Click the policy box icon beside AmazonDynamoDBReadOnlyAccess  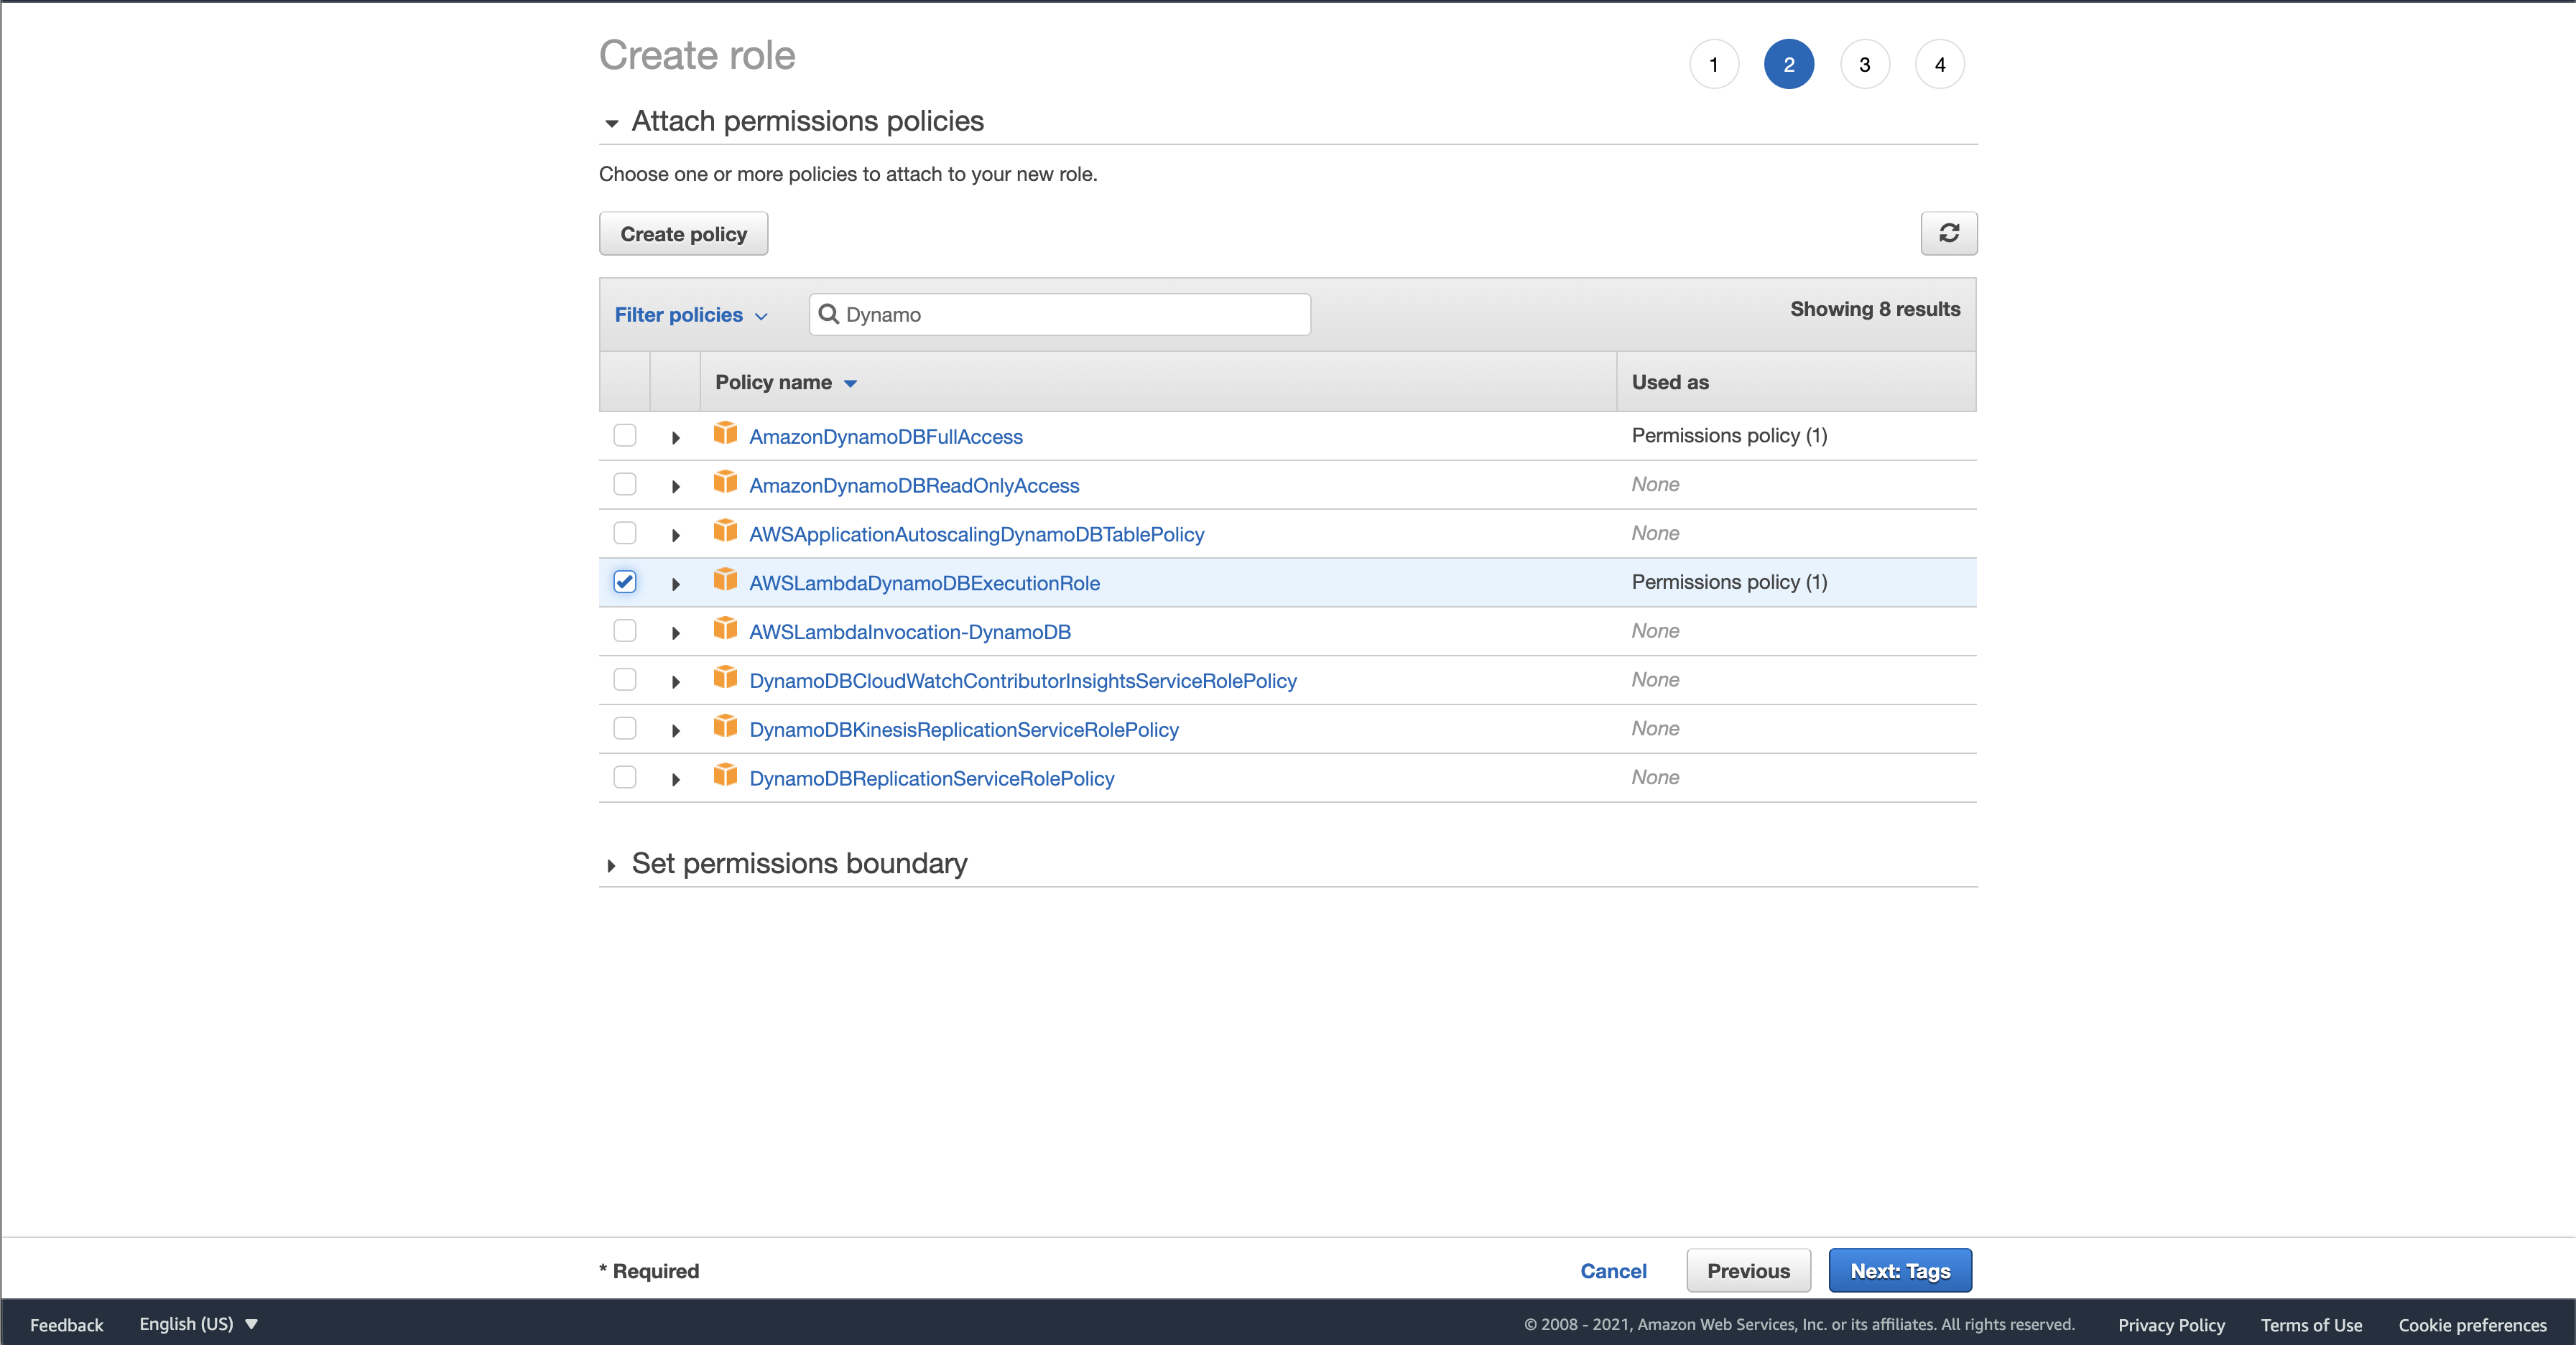[725, 483]
